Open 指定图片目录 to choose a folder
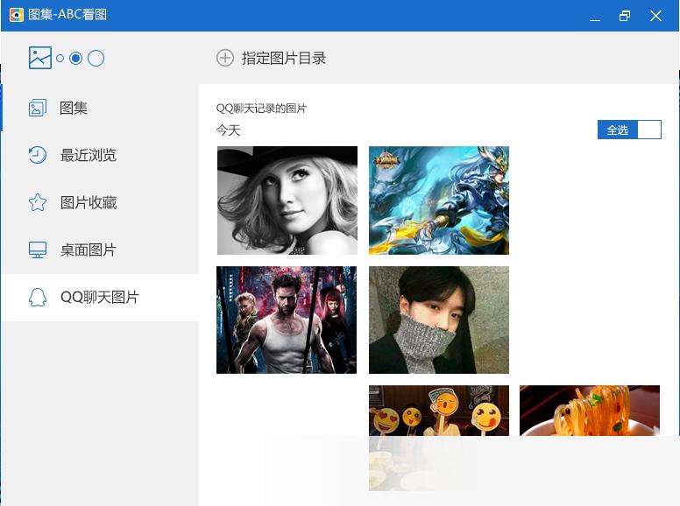The height and width of the screenshot is (506, 680). click(x=271, y=58)
